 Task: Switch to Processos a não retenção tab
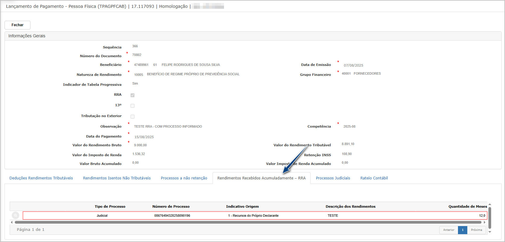pos(184,178)
